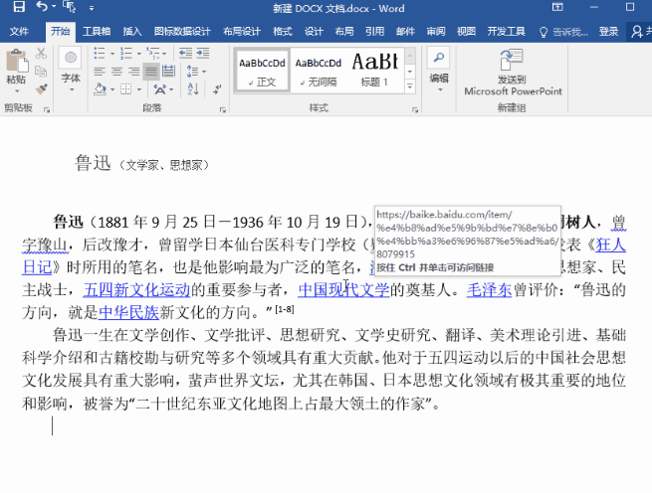652x493 pixels.
Task: Open the 剪贴板 clipboard pane launcher
Action: point(47,110)
